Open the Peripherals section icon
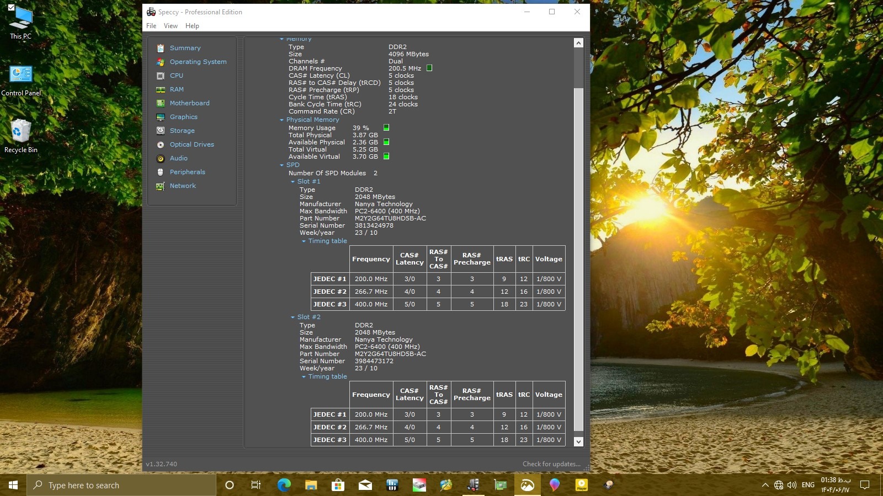Image resolution: width=883 pixels, height=496 pixels. [161, 172]
